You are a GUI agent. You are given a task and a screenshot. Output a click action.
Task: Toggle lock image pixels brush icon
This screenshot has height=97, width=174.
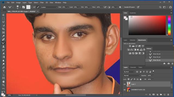pyautogui.click(x=132, y=79)
